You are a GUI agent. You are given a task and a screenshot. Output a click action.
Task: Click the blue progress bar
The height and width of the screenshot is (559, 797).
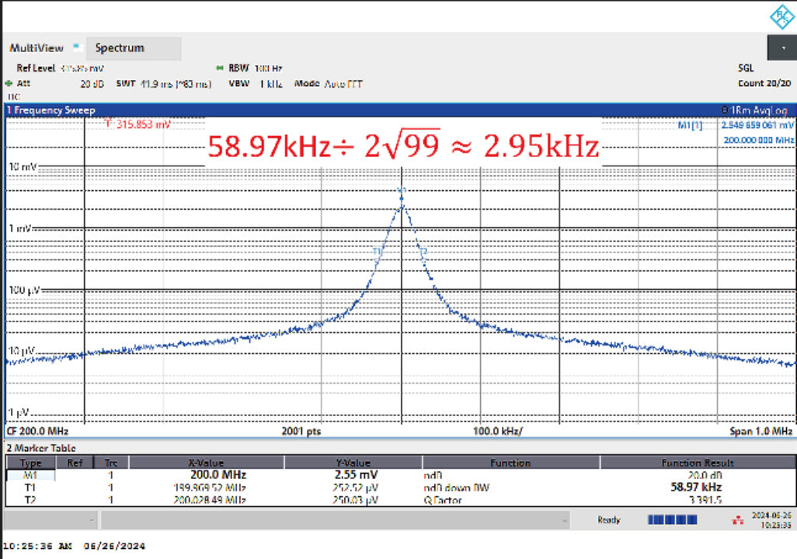pyautogui.click(x=672, y=520)
